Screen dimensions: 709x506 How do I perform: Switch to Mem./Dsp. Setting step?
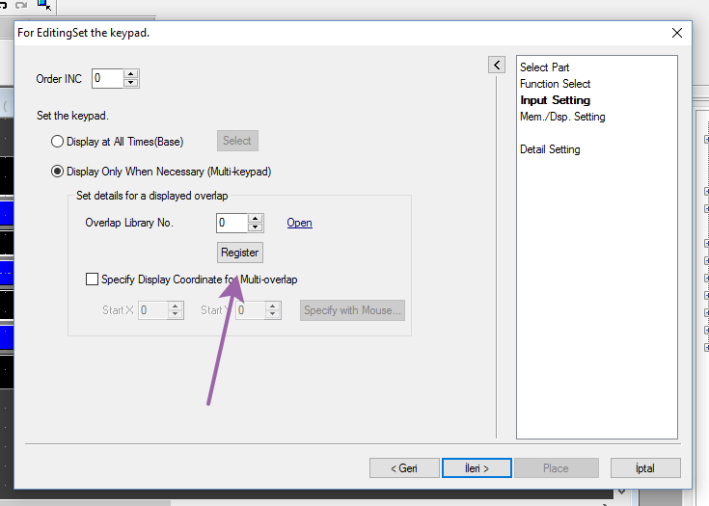(x=562, y=117)
